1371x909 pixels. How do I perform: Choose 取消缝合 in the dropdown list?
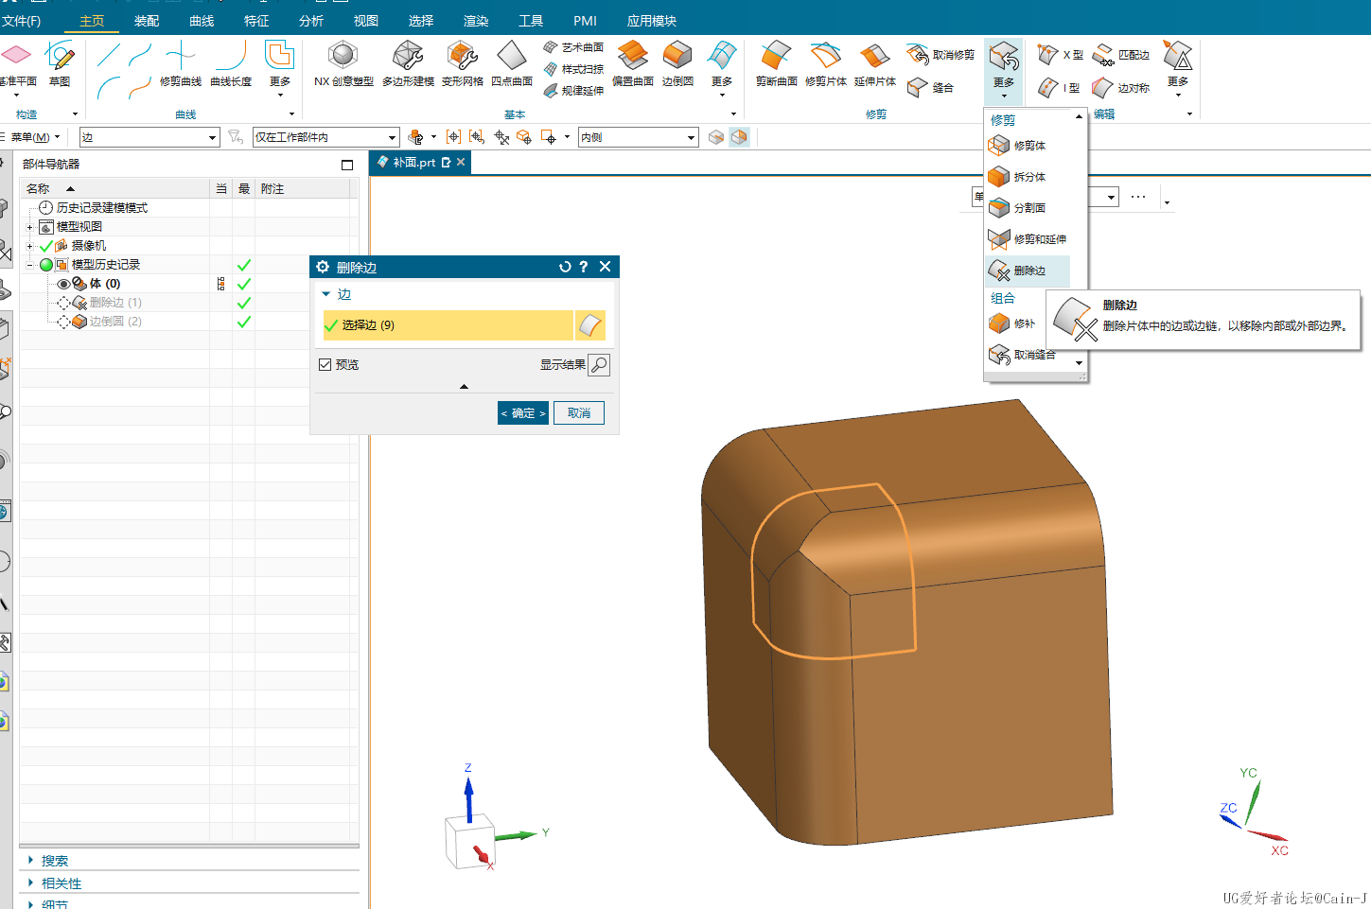[1022, 355]
